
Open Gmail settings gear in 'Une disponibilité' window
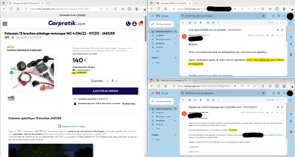point(279,16)
